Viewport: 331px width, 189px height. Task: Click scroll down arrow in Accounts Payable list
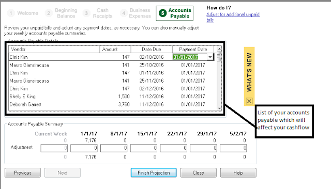219,108
